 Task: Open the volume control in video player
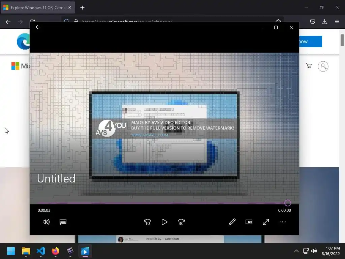46,222
